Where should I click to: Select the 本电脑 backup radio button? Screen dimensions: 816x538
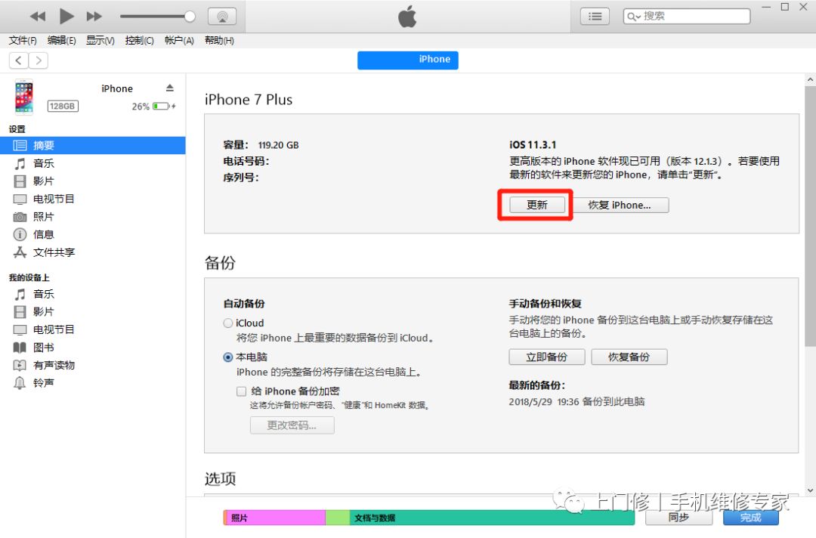[x=228, y=357]
